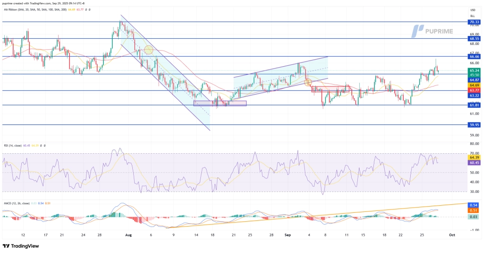This screenshot has height=253, width=484.
Task: Click the PUPRIME watermark logo
Action: pos(433,31)
